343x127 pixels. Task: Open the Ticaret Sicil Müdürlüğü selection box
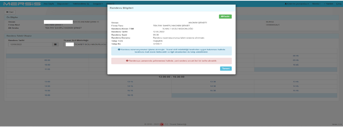pyautogui.click(x=85, y=44)
